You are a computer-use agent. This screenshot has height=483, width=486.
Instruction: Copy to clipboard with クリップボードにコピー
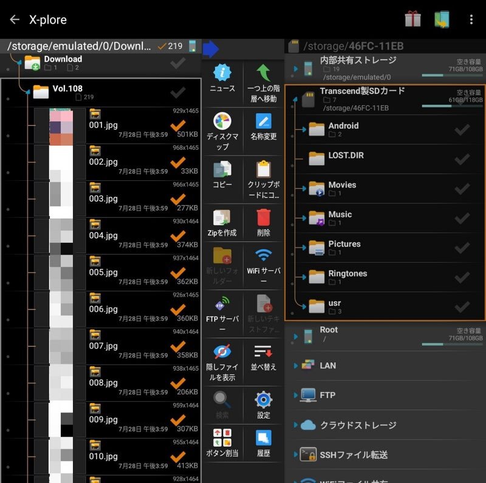[x=264, y=169]
